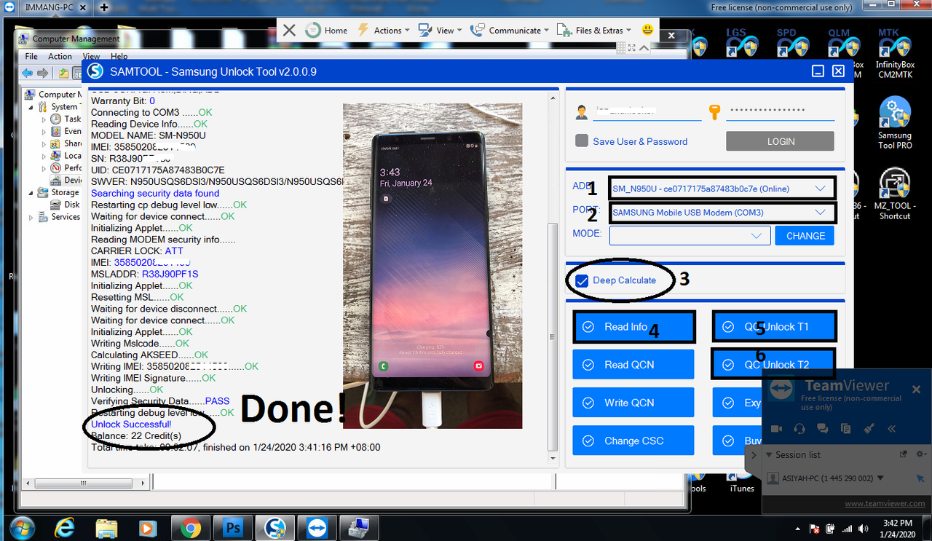Click the remote control cursor icon for ASIYAH-PC

(920, 478)
